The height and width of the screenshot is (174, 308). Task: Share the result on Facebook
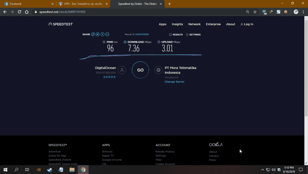102,34
